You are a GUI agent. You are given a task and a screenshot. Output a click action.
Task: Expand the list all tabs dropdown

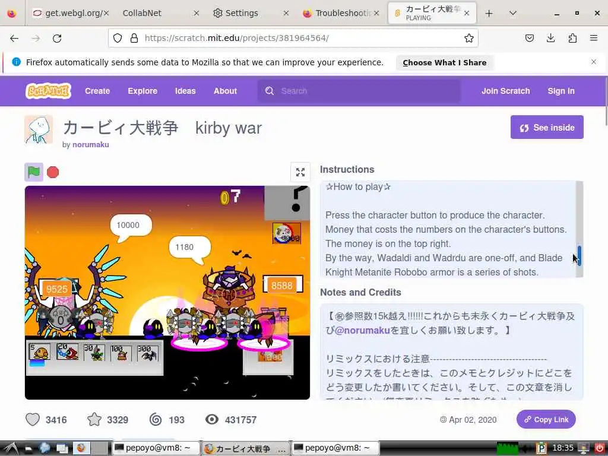(512, 13)
